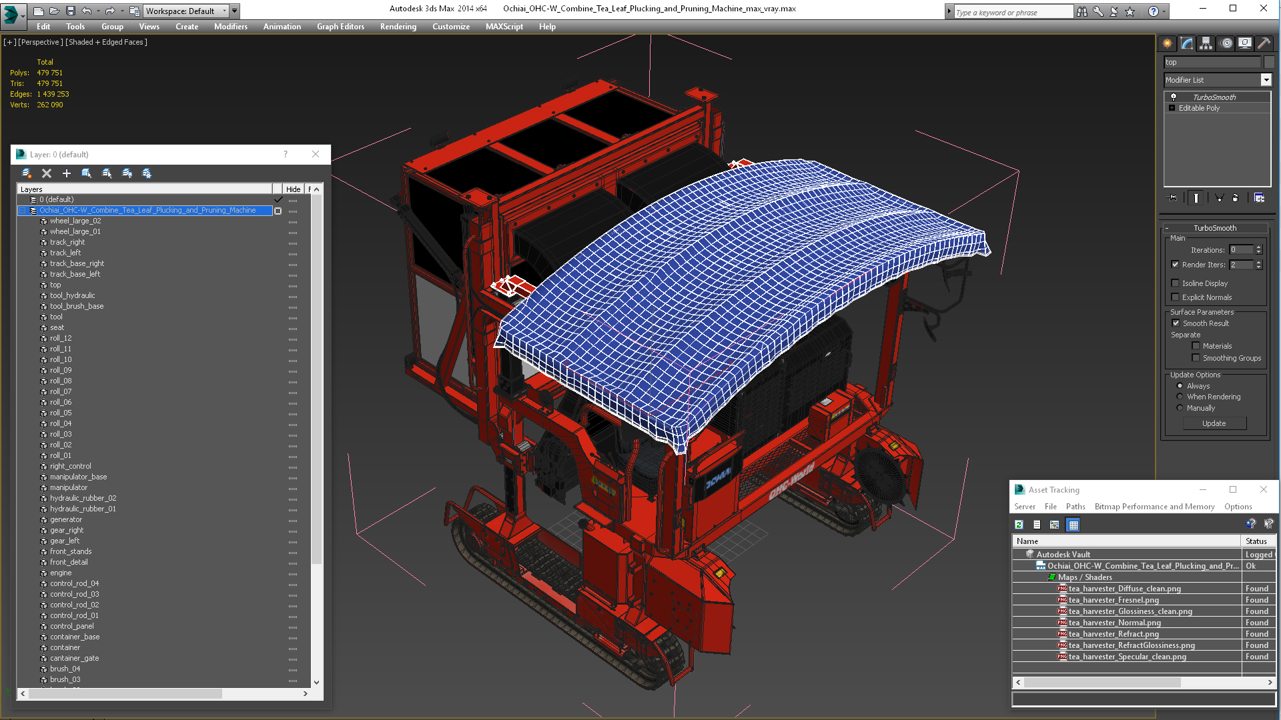Enable Isoline Display checkbox

(1176, 283)
